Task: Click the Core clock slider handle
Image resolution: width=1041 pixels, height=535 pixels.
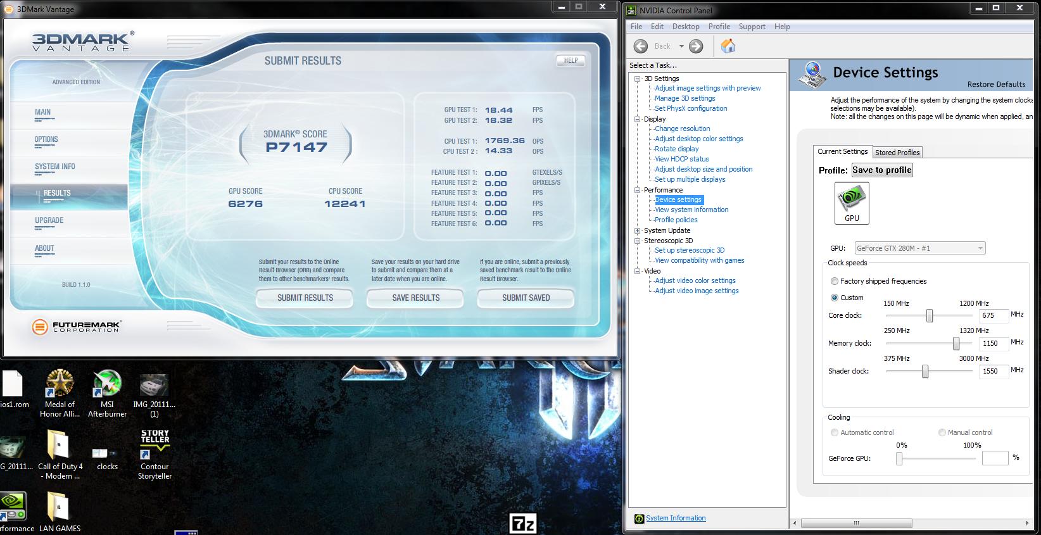Action: pos(930,315)
